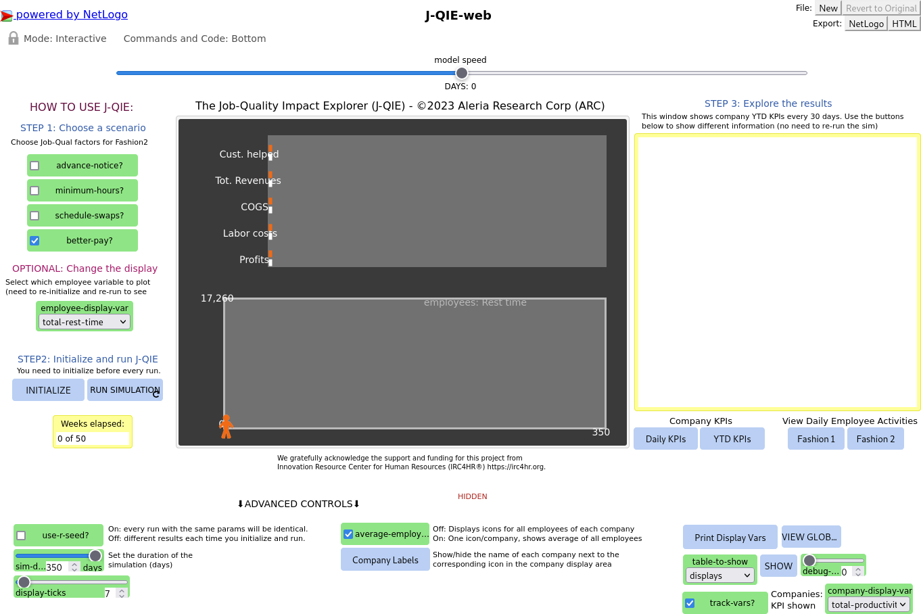
Task: Click the NetLogo logo icon
Action: (x=7, y=16)
